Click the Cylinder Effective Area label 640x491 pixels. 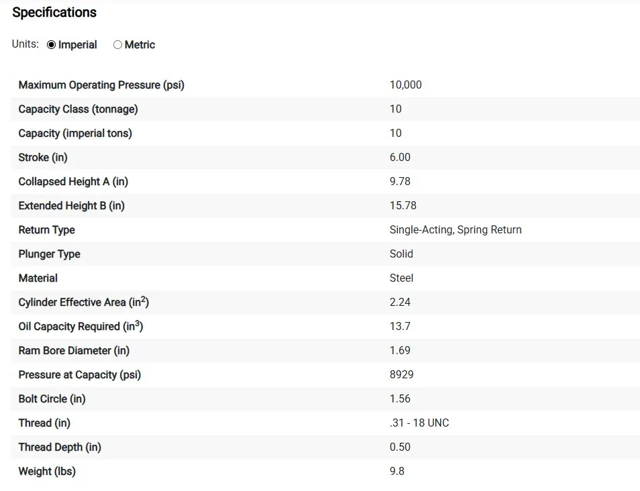[84, 302]
